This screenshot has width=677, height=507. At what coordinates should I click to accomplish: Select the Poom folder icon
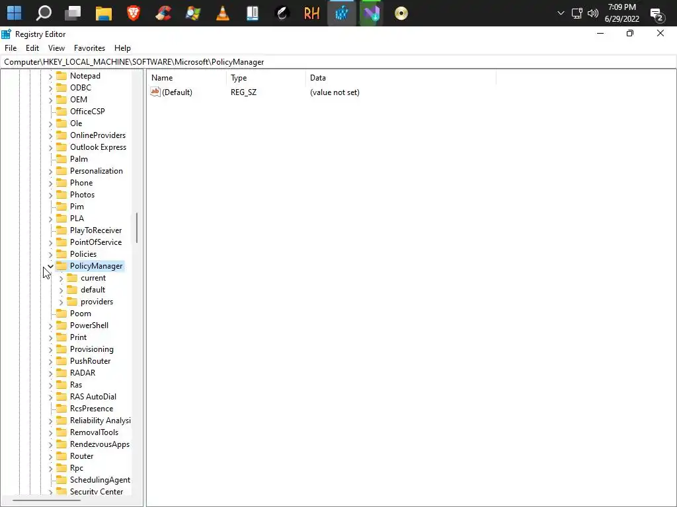point(61,313)
